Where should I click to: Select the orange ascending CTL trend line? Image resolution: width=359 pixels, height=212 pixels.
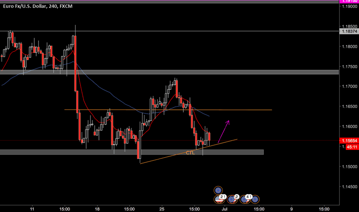[x=188, y=151]
